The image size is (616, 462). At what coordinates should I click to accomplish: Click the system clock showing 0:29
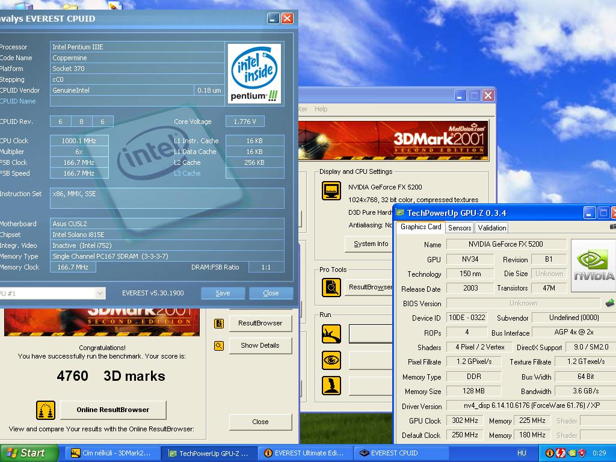pos(600,454)
